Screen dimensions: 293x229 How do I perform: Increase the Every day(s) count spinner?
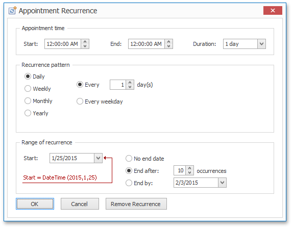130,83
